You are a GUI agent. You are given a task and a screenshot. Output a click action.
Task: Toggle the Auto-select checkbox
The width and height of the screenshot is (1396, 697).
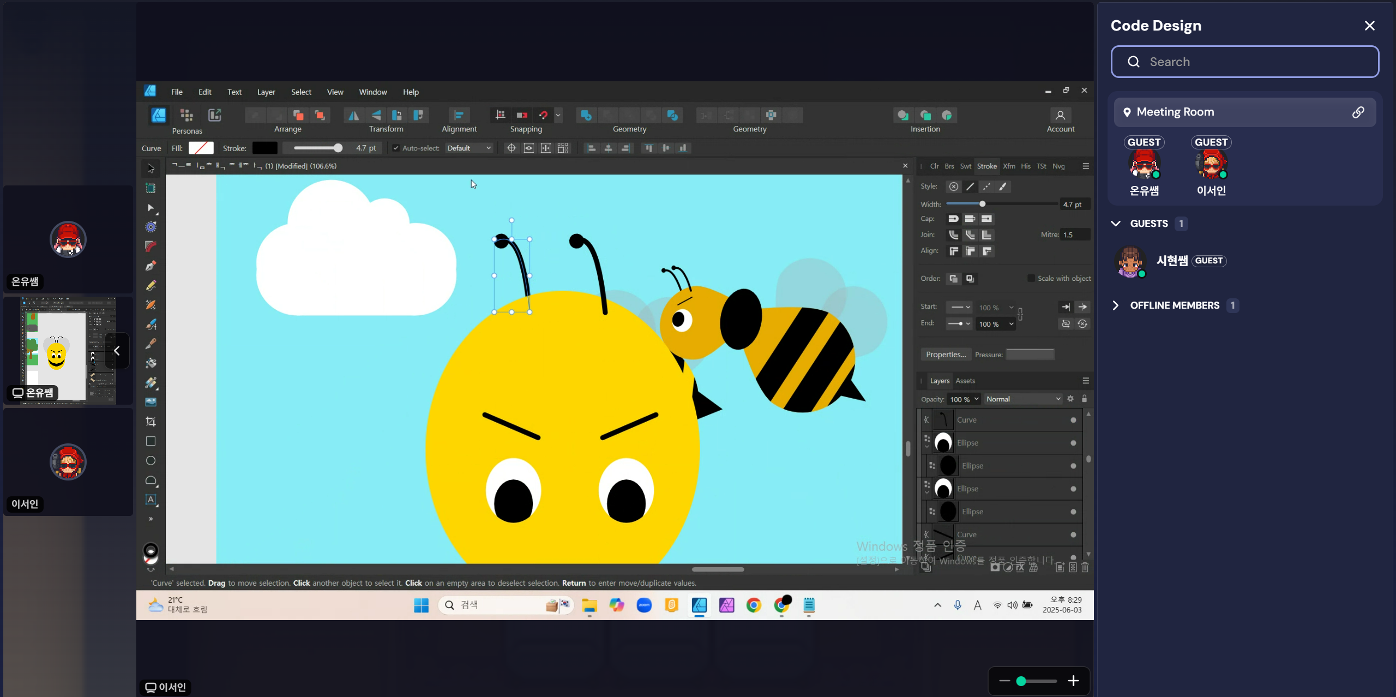pos(396,148)
